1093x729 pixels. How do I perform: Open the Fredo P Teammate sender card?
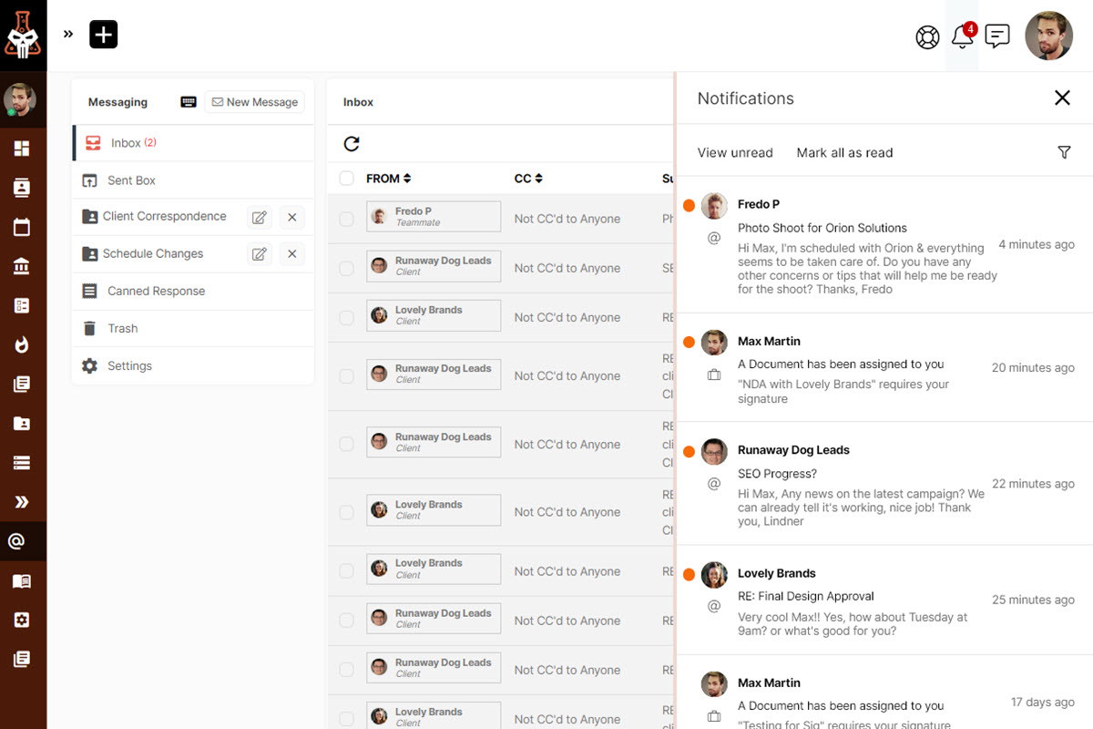click(x=434, y=217)
